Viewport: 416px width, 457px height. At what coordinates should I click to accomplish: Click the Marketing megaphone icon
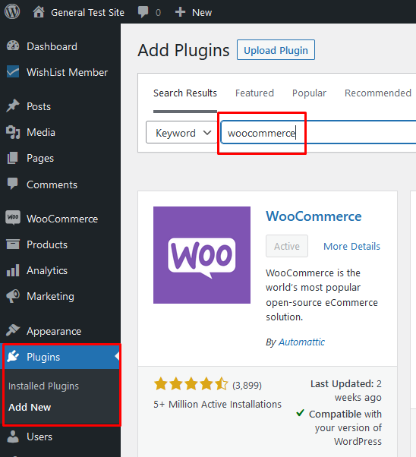(x=13, y=296)
